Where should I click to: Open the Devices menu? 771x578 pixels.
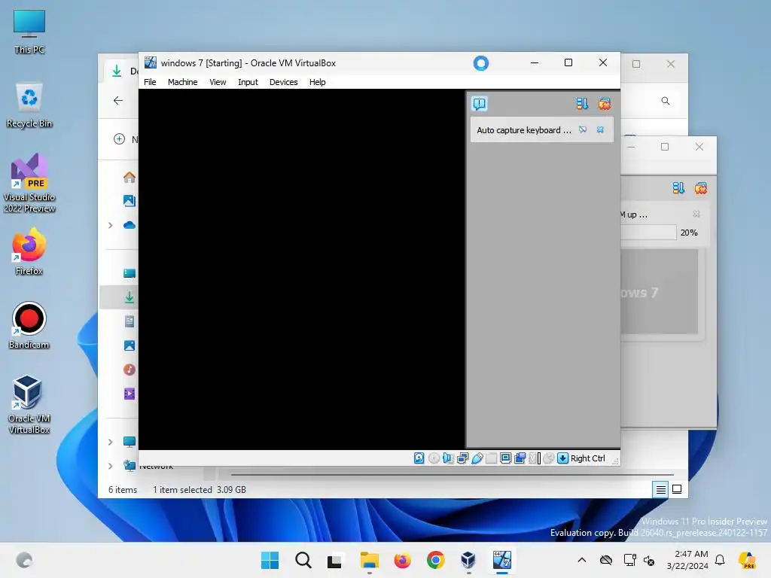[x=283, y=82]
